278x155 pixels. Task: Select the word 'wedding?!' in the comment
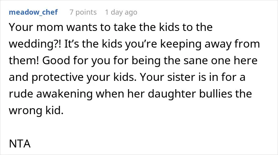35,44
